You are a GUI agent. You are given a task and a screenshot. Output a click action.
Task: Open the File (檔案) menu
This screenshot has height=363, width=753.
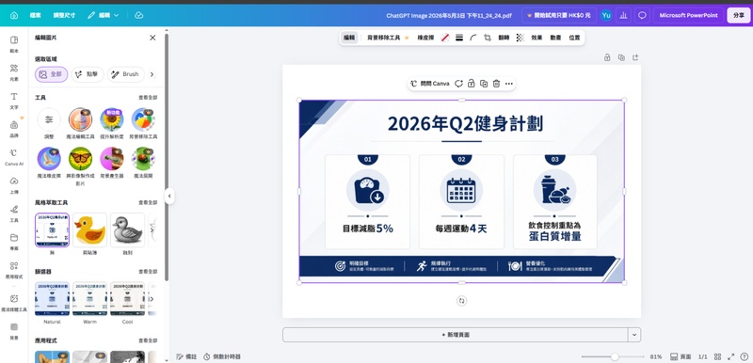click(x=35, y=15)
